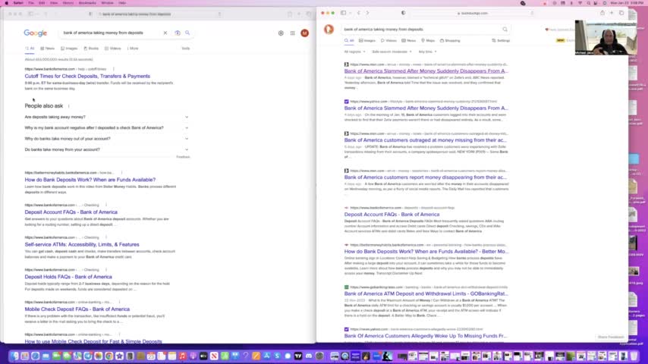The height and width of the screenshot is (364, 648).
Task: Open Trash in the Dock
Action: click(x=634, y=356)
